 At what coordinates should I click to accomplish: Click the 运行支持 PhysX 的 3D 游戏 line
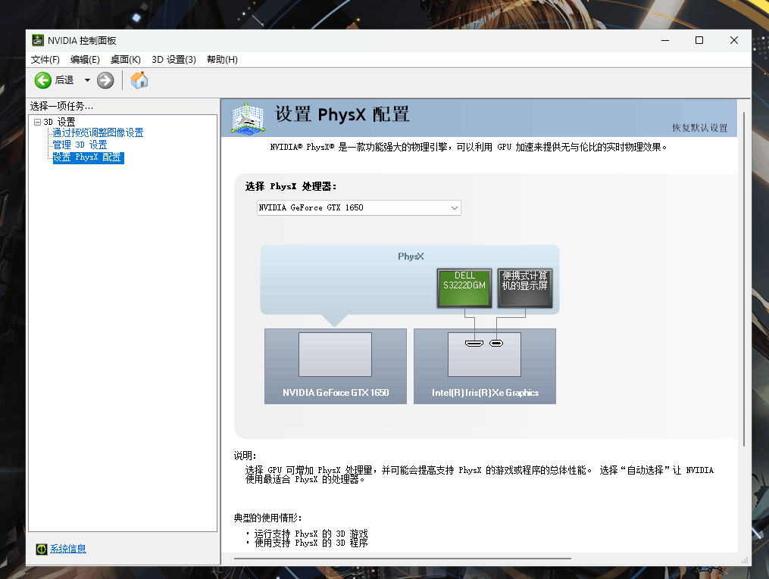311,534
